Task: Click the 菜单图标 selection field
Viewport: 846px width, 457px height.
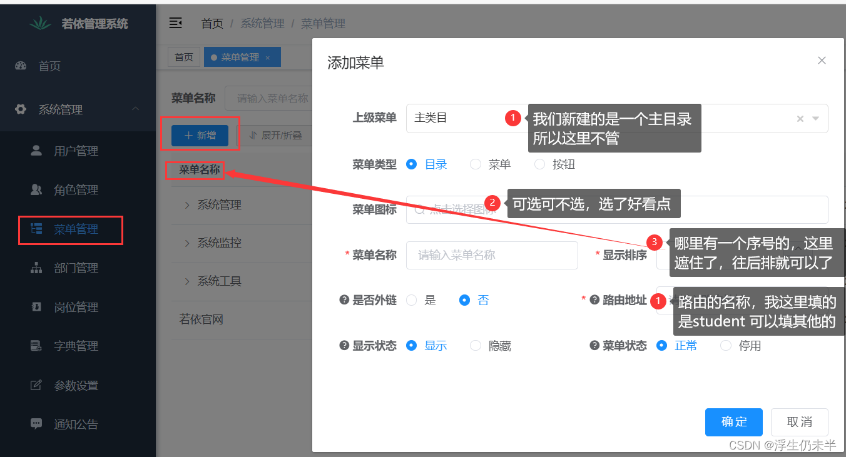Action: click(617, 209)
